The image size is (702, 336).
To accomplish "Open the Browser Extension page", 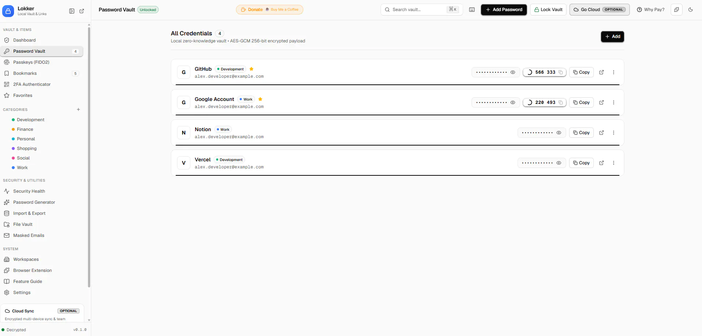I will [42, 270].
